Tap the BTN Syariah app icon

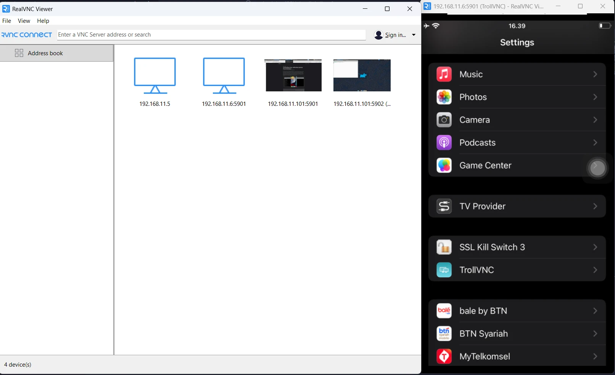point(444,334)
